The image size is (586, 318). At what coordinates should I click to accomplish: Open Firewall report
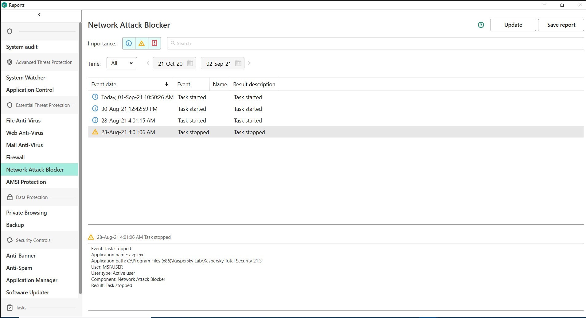point(39,157)
